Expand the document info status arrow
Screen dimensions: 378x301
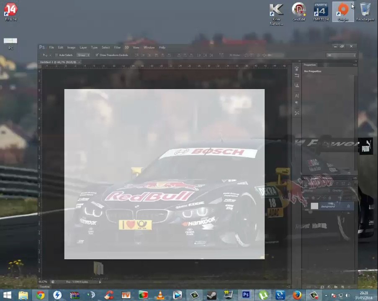[100, 282]
